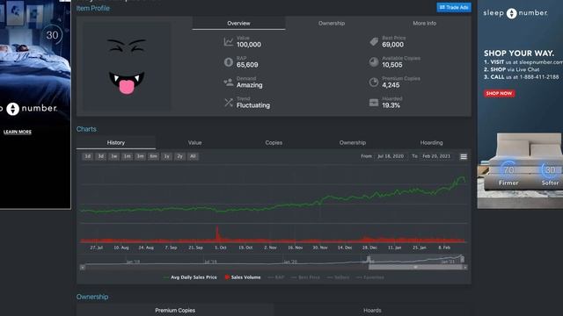Viewport: 563px width, 316px height.
Task: Click the Fluctuating trend text
Action: [253, 105]
